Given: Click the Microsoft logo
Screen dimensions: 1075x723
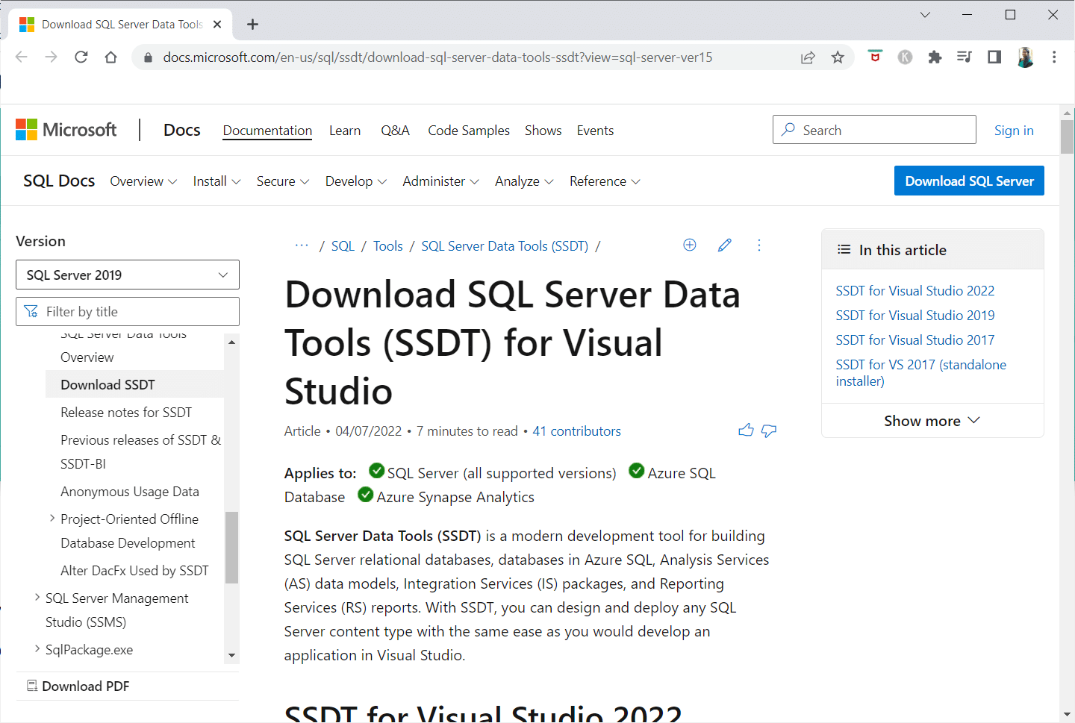Looking at the screenshot, I should (x=66, y=130).
